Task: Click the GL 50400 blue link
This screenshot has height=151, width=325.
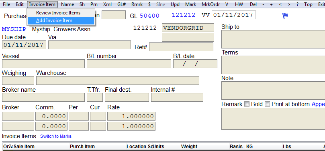Action: tap(150, 16)
